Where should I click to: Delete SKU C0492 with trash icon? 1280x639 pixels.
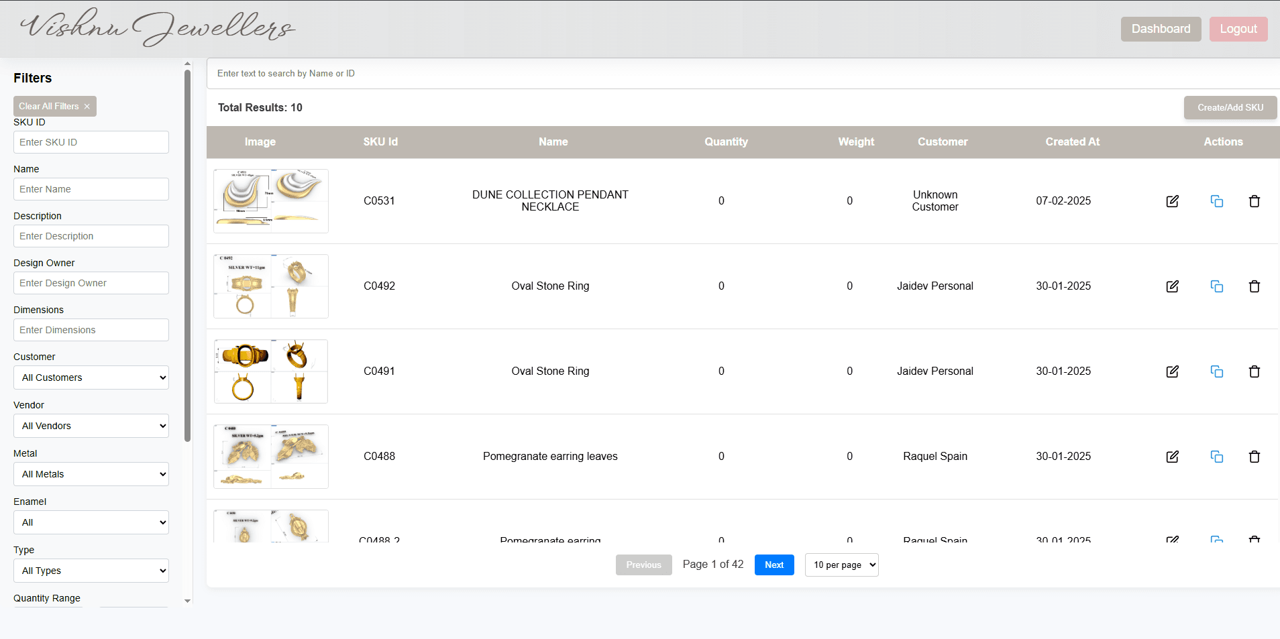pyautogui.click(x=1254, y=286)
